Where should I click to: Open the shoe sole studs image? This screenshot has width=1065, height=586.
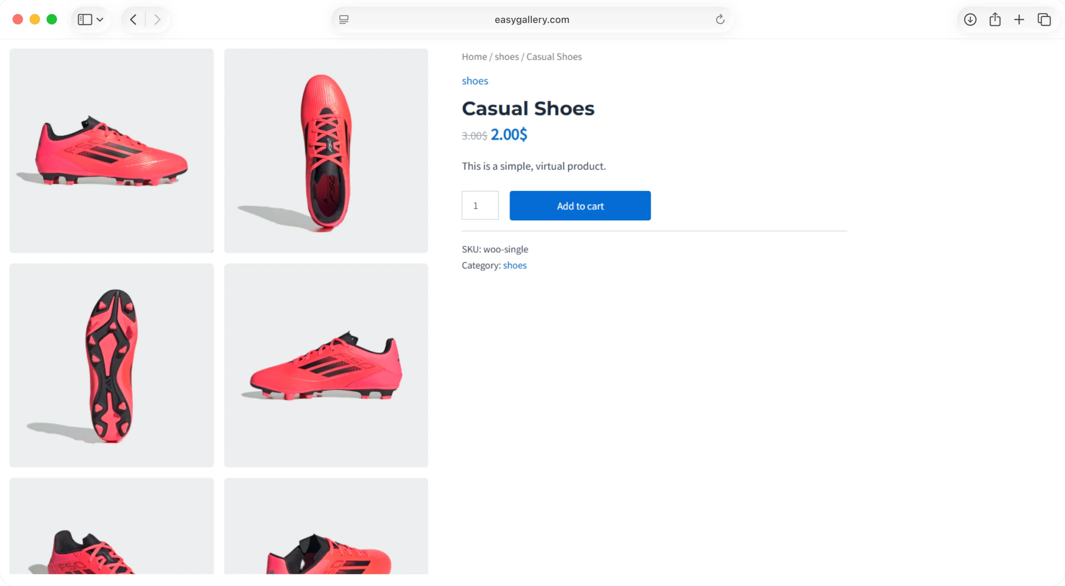111,365
